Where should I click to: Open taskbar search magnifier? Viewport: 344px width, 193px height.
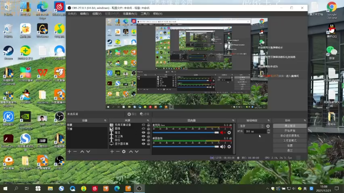16,188
